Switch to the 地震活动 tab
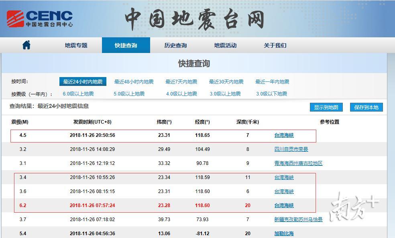The width and height of the screenshot is (395, 238). pyautogui.click(x=225, y=45)
